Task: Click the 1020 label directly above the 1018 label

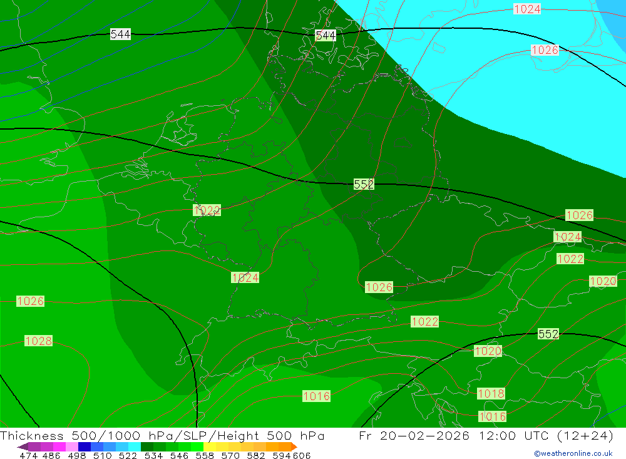Action: coord(488,351)
